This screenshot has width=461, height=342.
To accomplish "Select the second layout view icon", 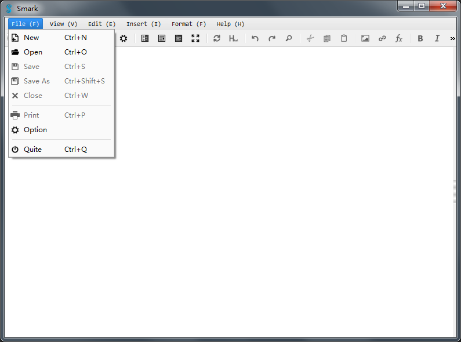I will tap(162, 38).
